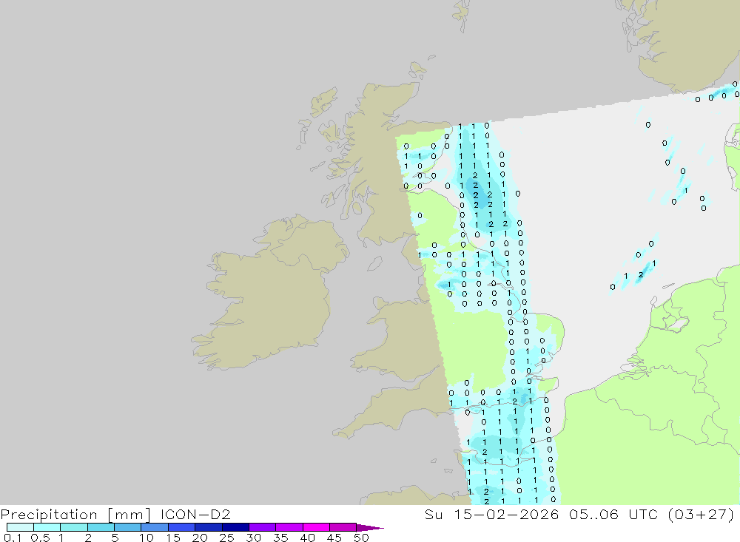Screen dimensions: 740x542
Task: Click the legend tick label "0.5"
Action: pyautogui.click(x=40, y=538)
